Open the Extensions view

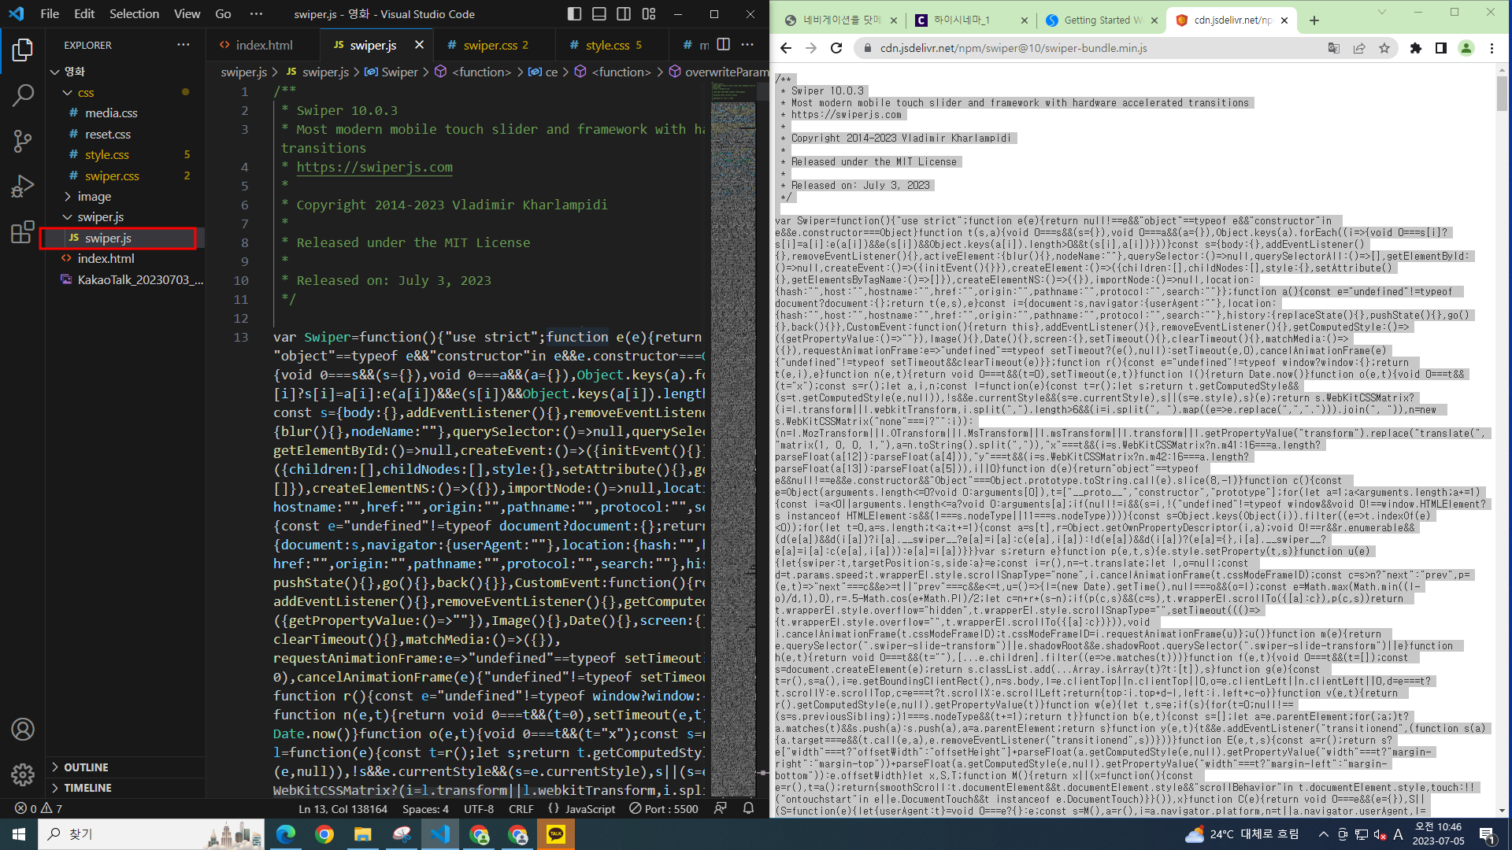point(23,231)
